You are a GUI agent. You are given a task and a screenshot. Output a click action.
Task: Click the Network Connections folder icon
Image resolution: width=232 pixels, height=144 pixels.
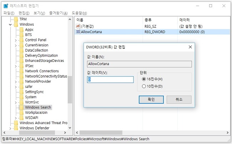22,71
